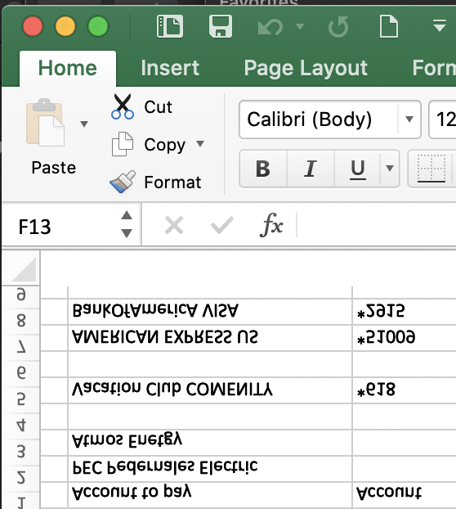Switch to the Home tab
456x509 pixels.
point(68,68)
